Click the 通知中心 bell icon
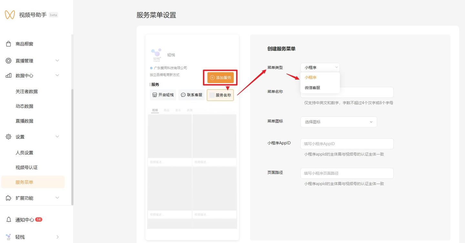Image resolution: width=465 pixels, height=243 pixels. (9, 220)
